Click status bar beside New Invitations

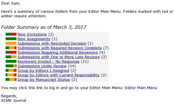pyautogui.click(x=11, y=34)
